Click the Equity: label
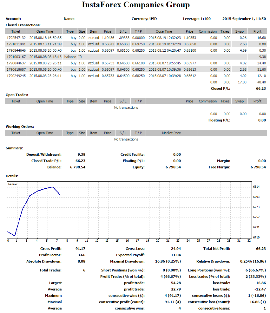The image size is (270, 313). (x=139, y=167)
